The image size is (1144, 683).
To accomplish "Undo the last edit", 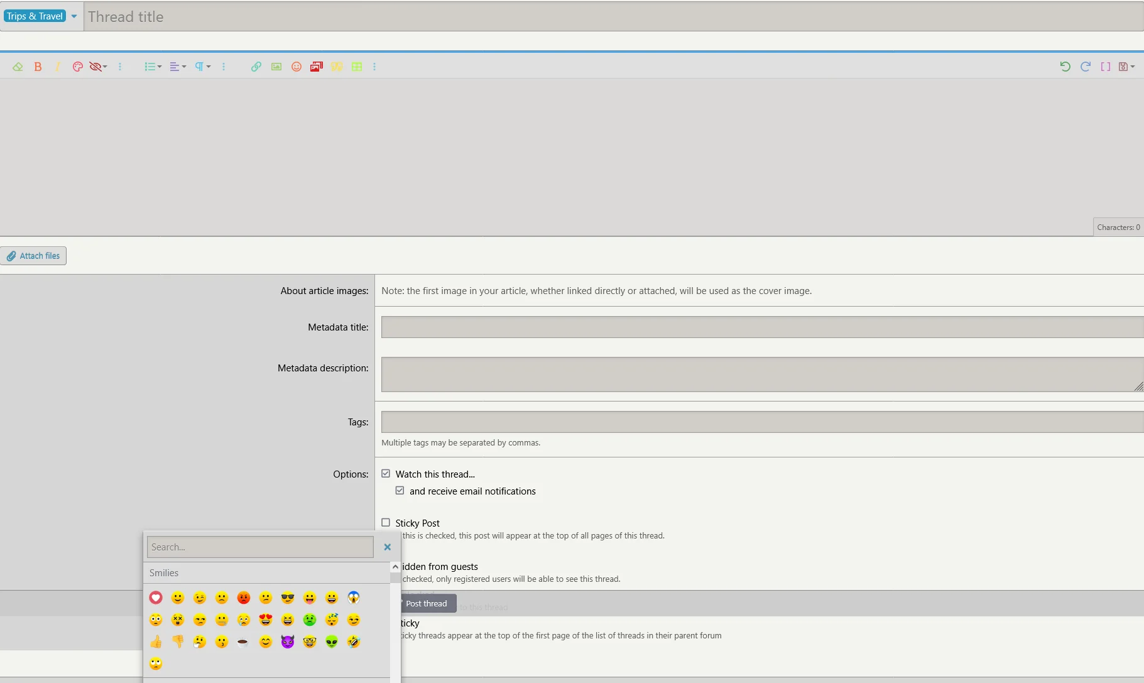I will (1065, 67).
